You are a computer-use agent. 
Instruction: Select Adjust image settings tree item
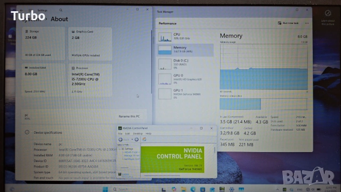pos(132,152)
